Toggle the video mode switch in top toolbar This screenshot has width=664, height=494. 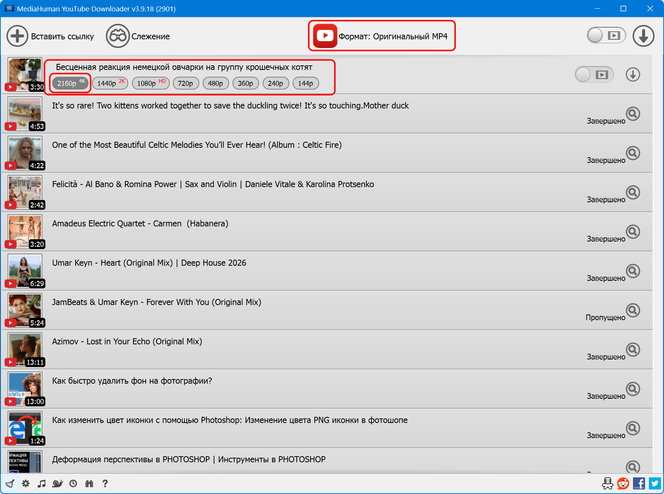coord(606,36)
